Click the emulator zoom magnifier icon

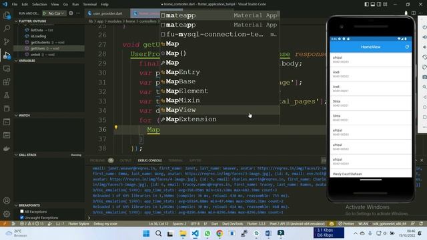tap(424, 87)
